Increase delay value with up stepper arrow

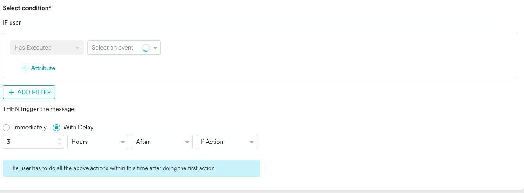(60, 139)
